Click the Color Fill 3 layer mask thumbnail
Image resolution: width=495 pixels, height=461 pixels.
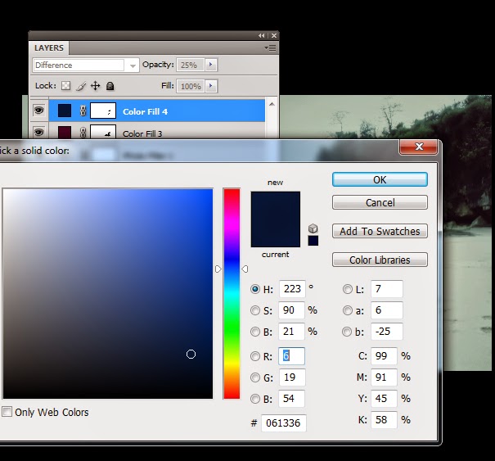click(103, 132)
